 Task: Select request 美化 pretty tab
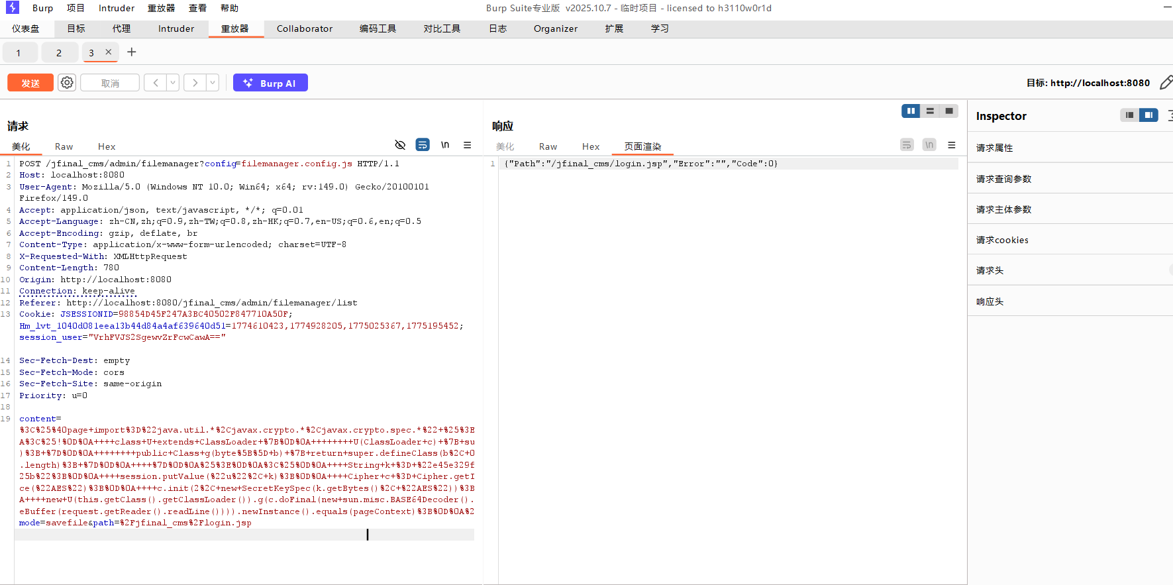pyautogui.click(x=21, y=147)
